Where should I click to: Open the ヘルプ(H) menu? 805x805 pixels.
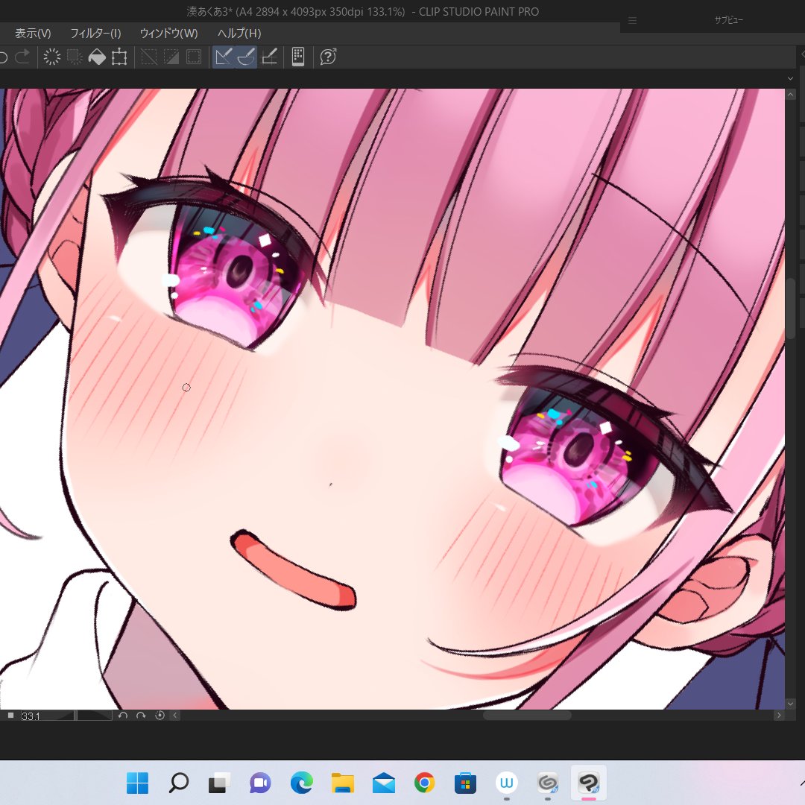239,34
